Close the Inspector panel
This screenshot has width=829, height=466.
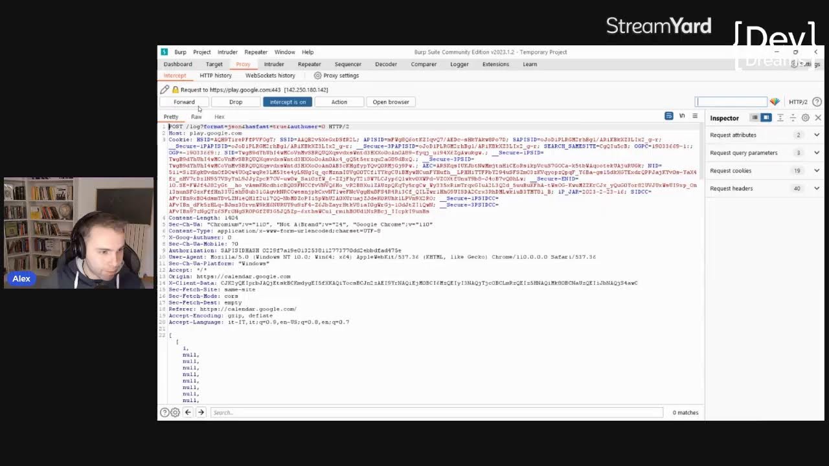pyautogui.click(x=818, y=118)
